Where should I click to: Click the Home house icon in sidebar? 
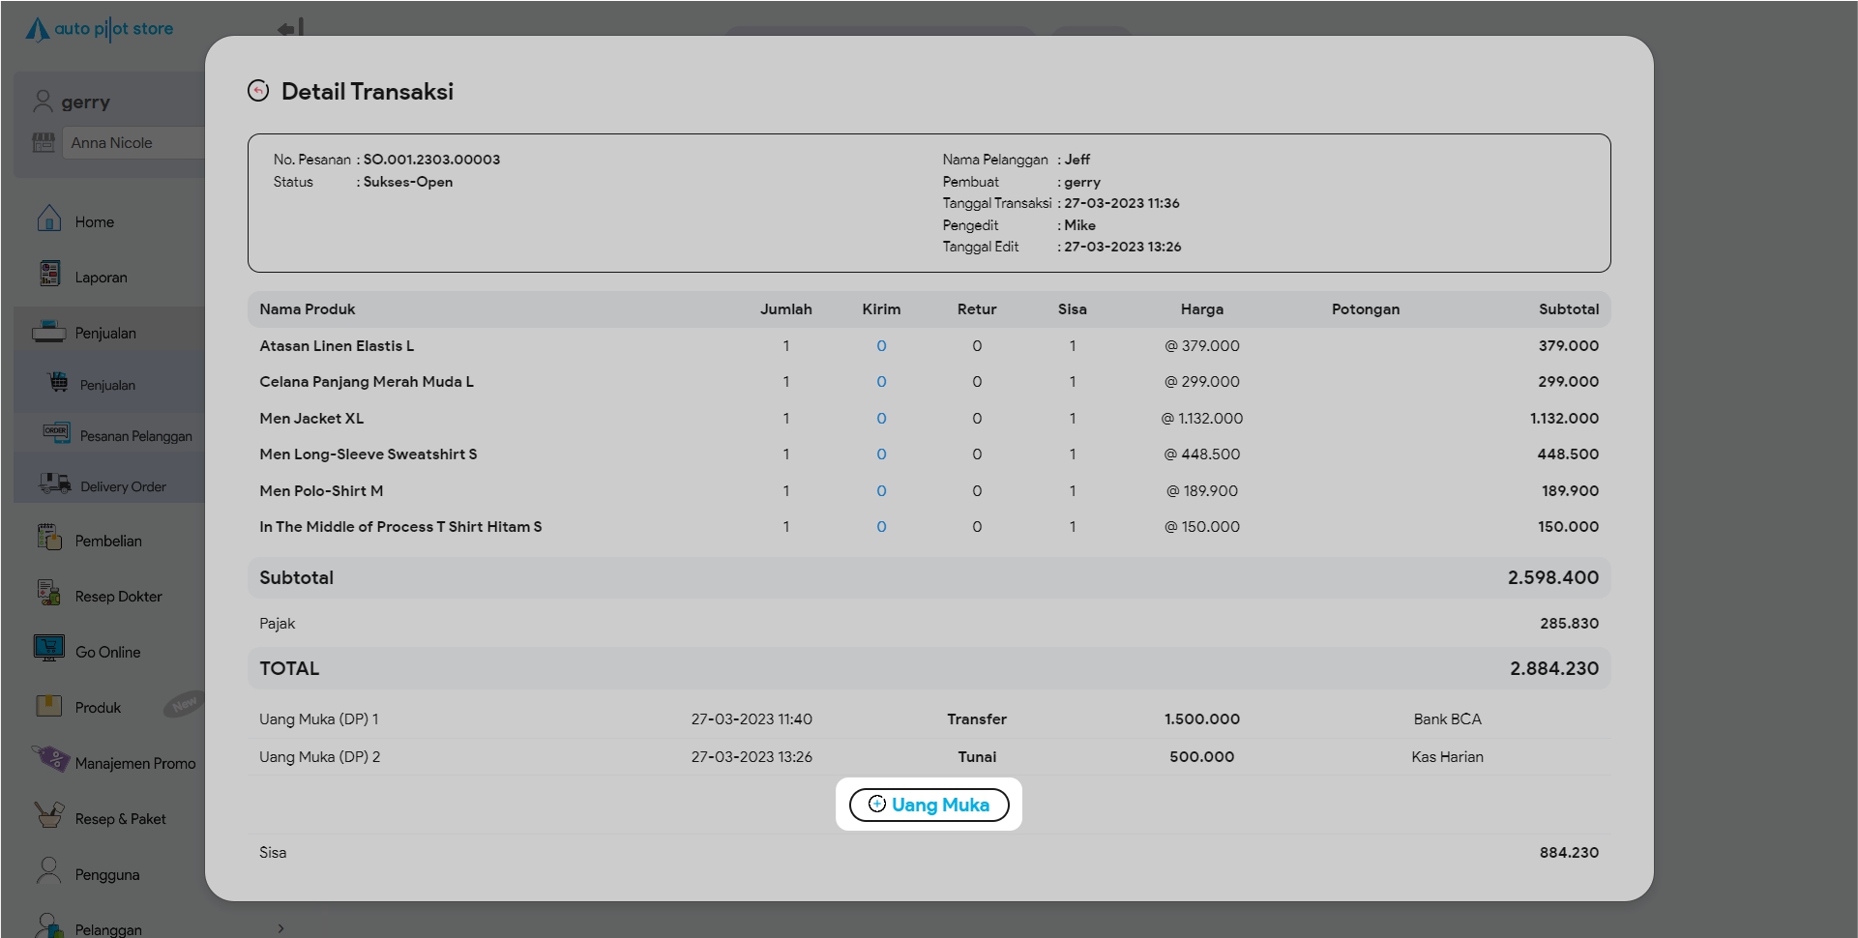[48, 220]
